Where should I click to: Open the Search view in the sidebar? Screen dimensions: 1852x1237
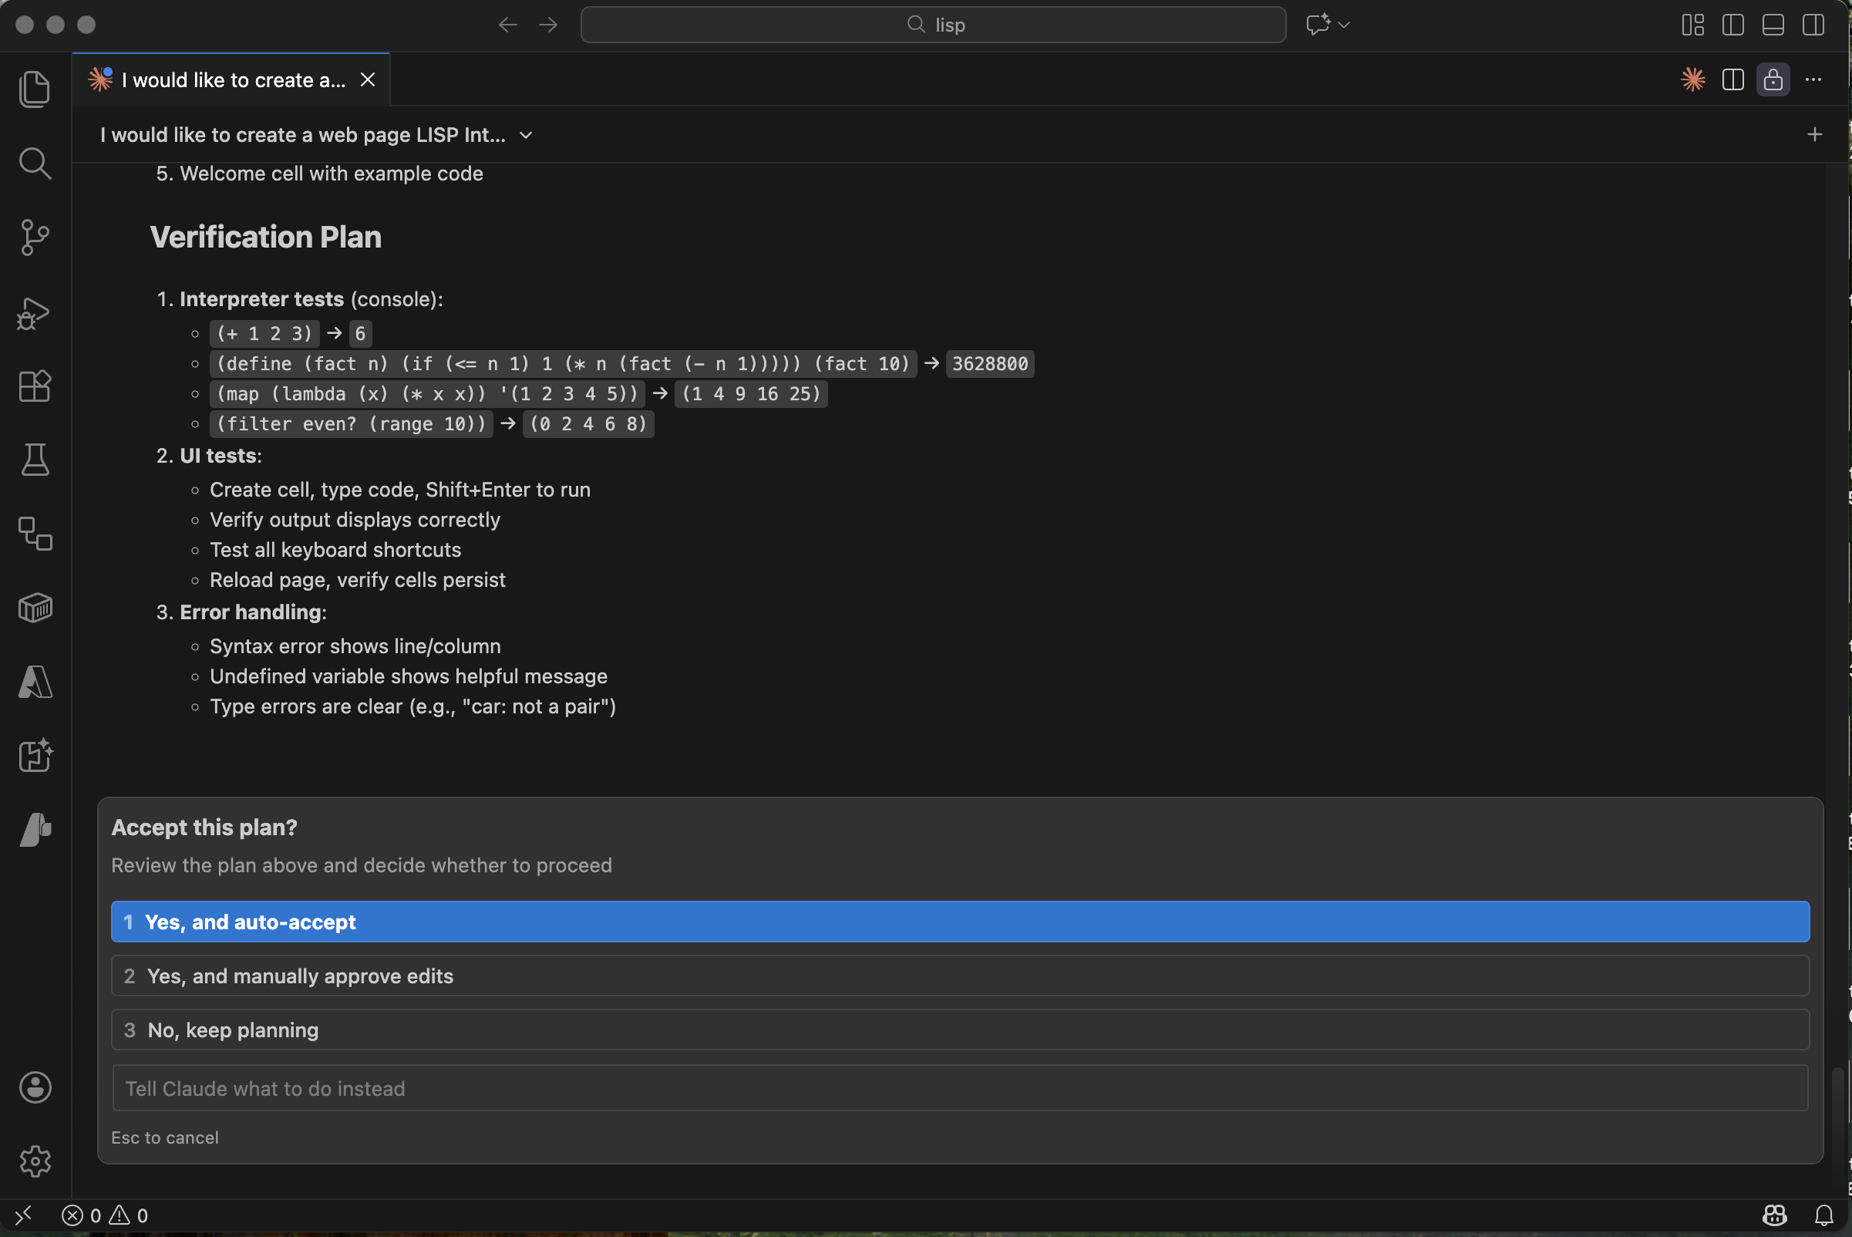(35, 163)
